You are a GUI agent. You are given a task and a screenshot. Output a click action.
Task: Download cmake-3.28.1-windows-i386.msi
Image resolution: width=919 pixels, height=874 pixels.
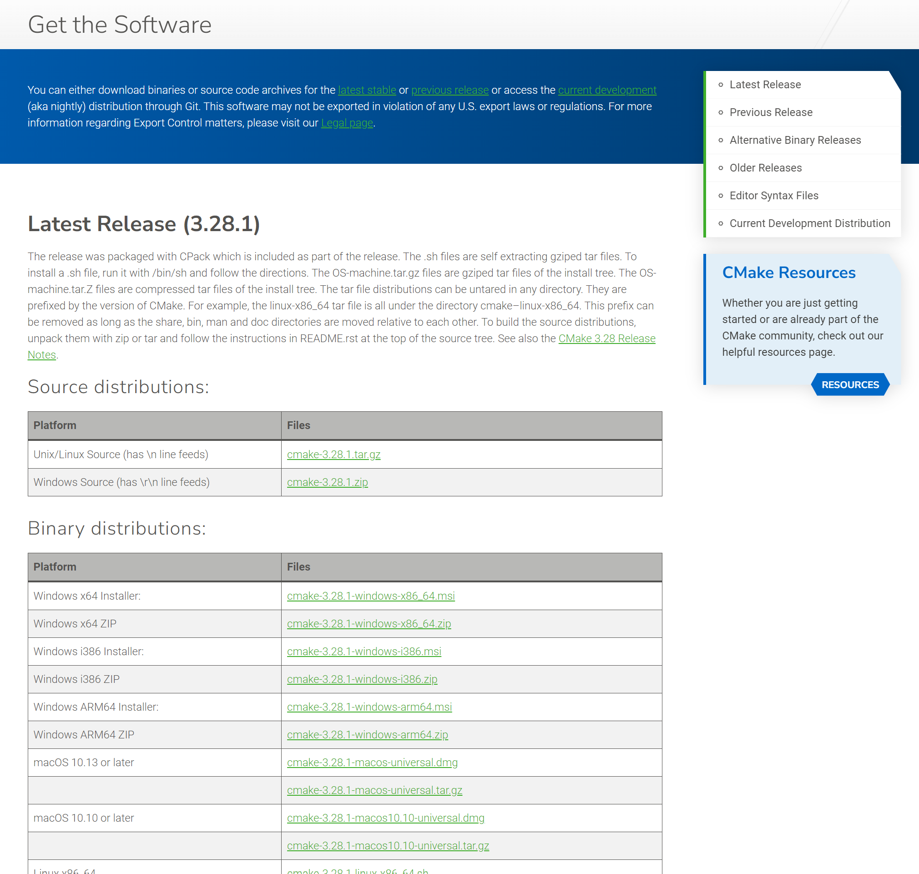click(x=364, y=652)
